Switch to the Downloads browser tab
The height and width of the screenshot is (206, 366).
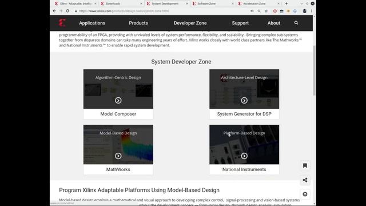point(121,3)
